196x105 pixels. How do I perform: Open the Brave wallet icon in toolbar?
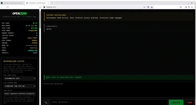pos(189,7)
